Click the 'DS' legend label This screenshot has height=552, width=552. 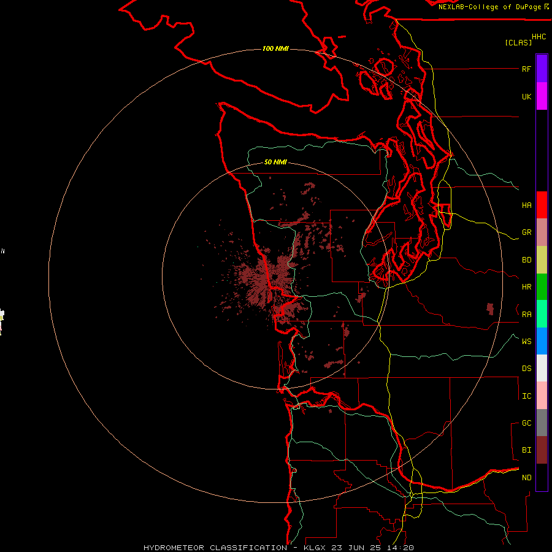pyautogui.click(x=526, y=368)
